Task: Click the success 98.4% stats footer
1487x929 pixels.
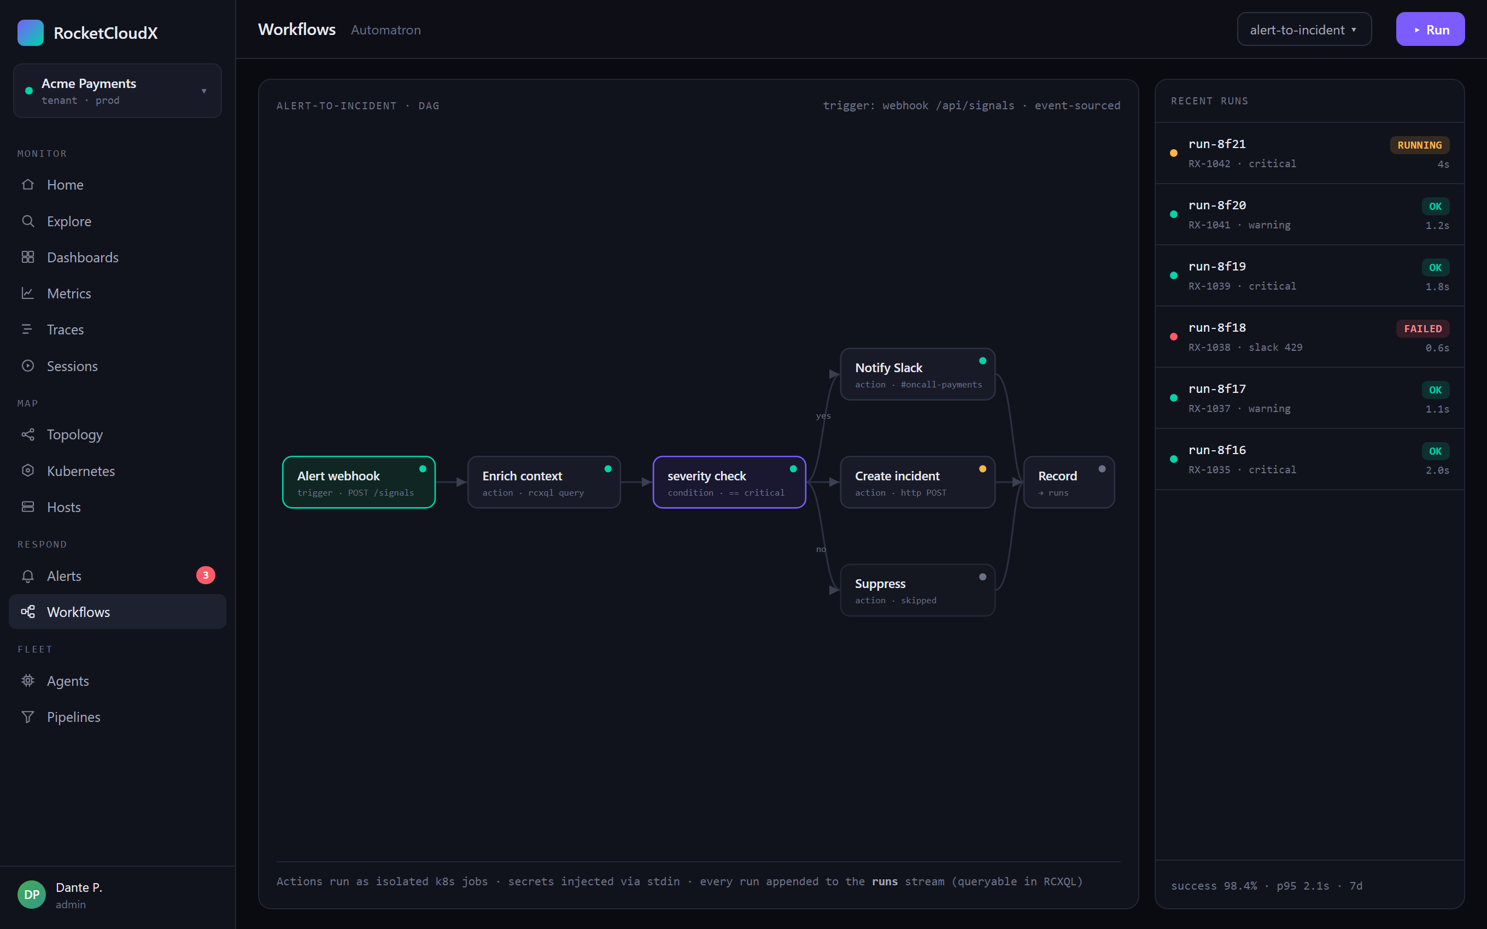Action: (1266, 885)
